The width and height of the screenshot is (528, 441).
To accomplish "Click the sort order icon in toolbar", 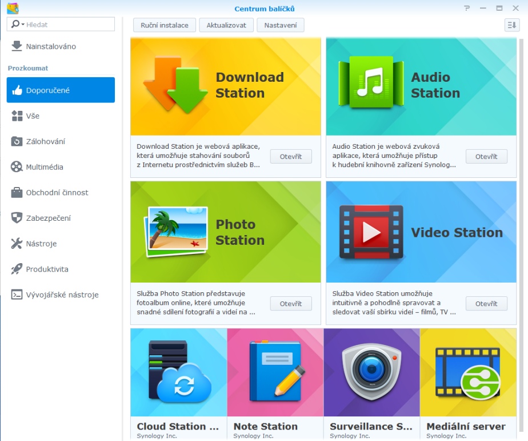I will click(x=511, y=25).
